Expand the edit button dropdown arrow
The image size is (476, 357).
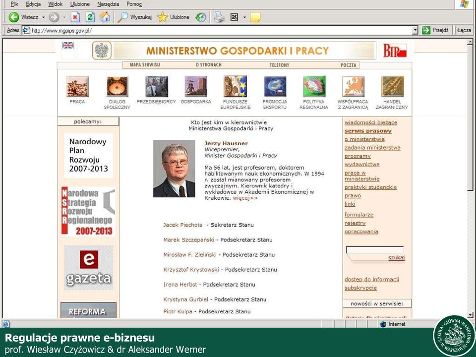tap(244, 17)
